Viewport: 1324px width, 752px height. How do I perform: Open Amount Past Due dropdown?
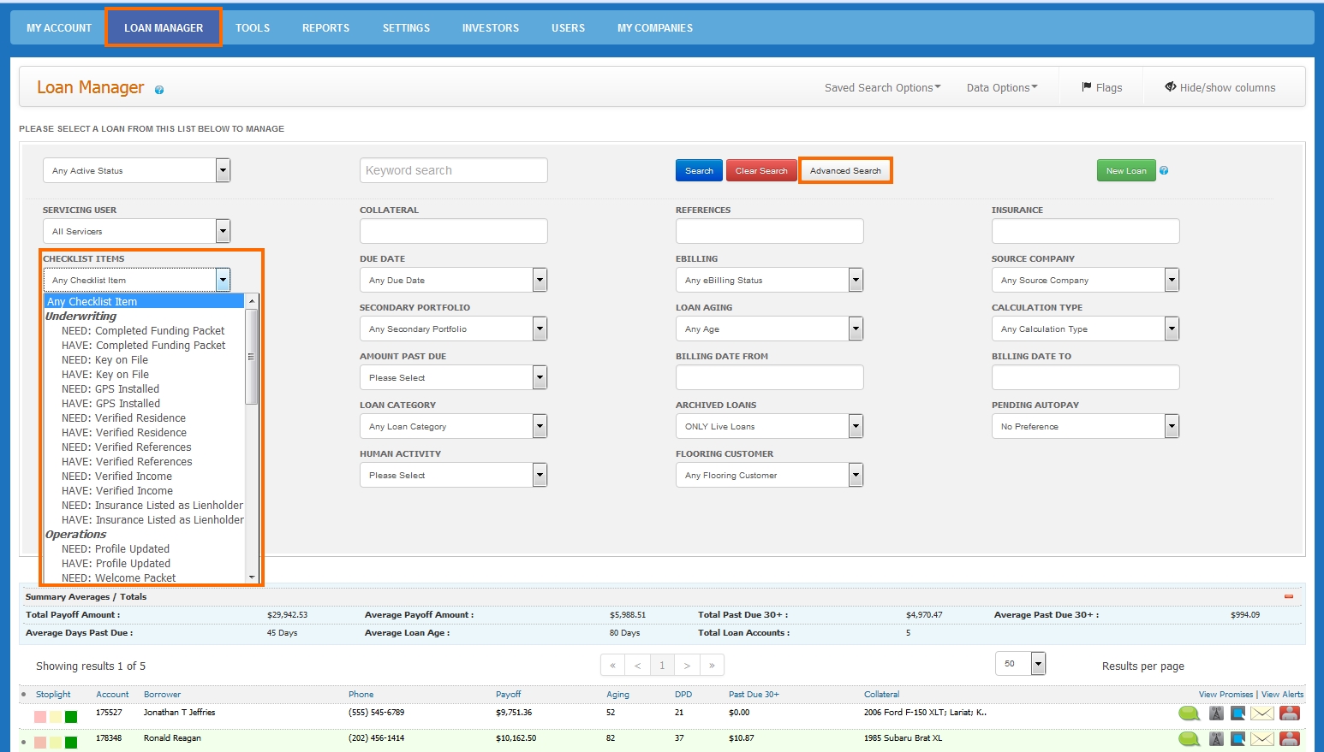[x=453, y=377]
